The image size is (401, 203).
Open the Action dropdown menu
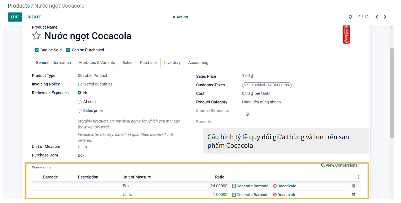tap(180, 17)
